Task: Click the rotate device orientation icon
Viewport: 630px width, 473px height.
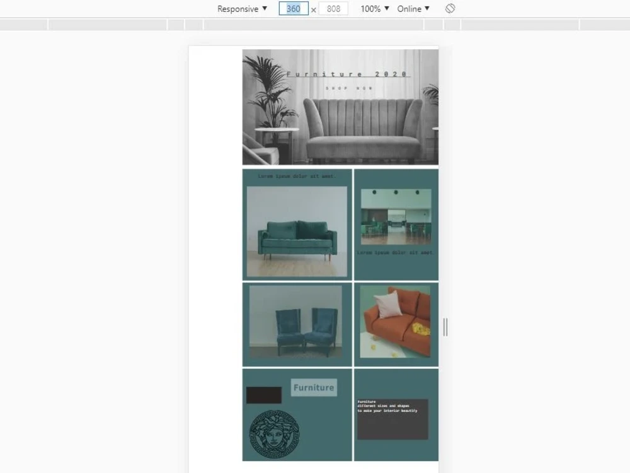Action: (450, 8)
